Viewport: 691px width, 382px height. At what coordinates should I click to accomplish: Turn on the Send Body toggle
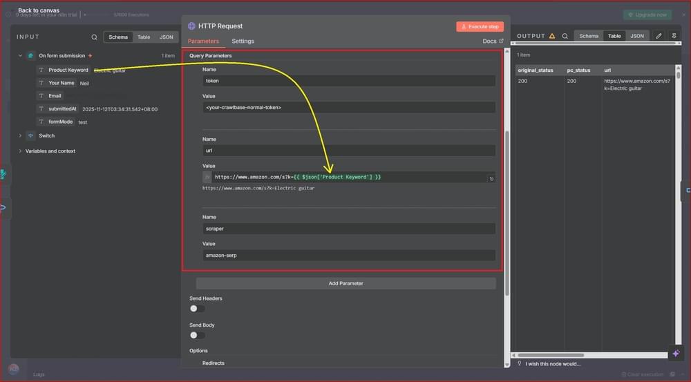197,335
